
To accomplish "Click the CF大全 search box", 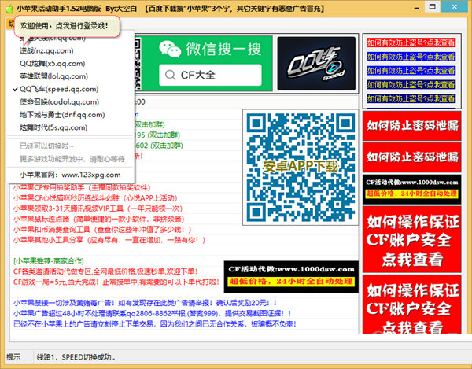I will pos(210,75).
